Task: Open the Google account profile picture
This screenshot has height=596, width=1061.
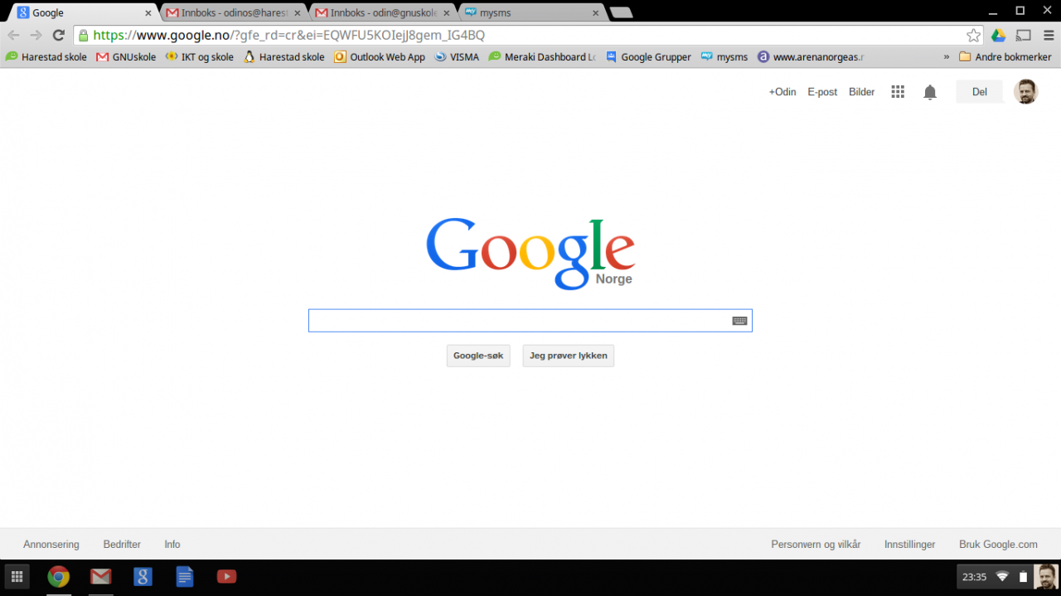Action: [x=1025, y=92]
